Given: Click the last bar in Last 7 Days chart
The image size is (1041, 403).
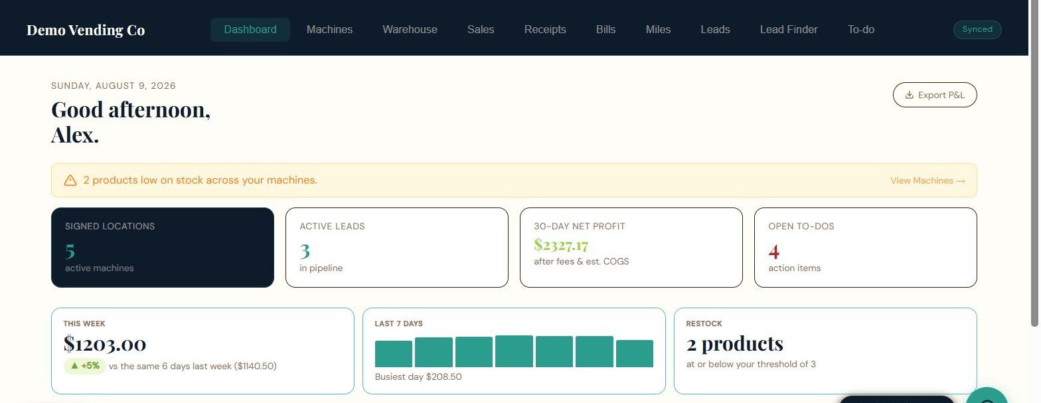Looking at the screenshot, I should click(635, 353).
